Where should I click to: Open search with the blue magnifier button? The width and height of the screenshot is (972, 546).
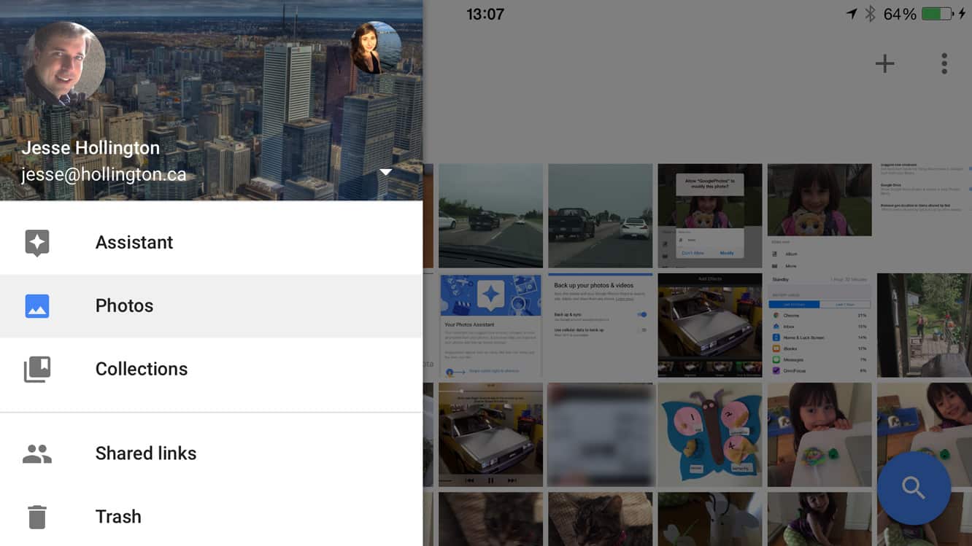914,488
